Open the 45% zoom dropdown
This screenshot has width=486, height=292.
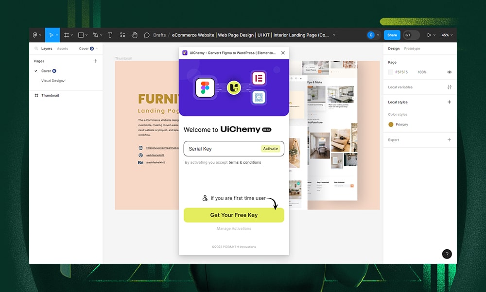447,35
